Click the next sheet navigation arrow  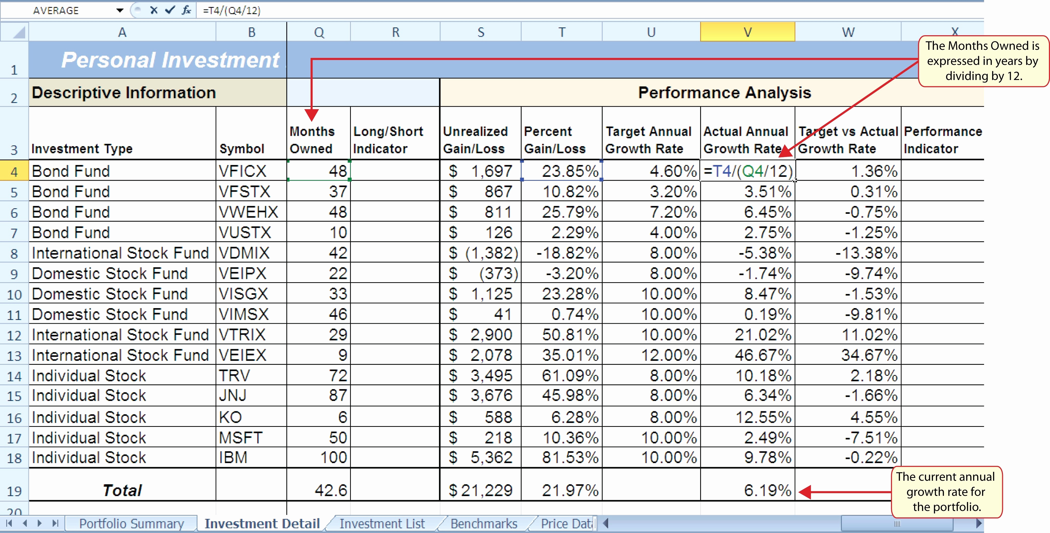click(x=40, y=524)
